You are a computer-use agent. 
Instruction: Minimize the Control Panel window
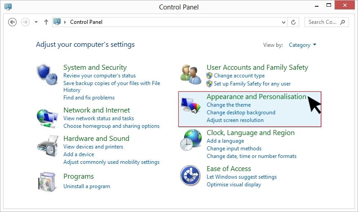click(316, 6)
